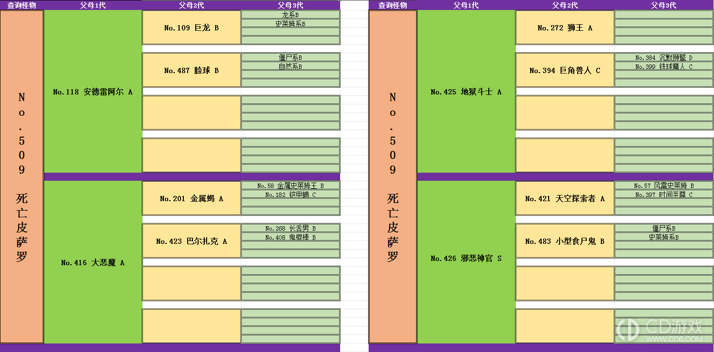Click the No.426 邪恶神官 S cell
The width and height of the screenshot is (714, 352).
pyautogui.click(x=466, y=258)
